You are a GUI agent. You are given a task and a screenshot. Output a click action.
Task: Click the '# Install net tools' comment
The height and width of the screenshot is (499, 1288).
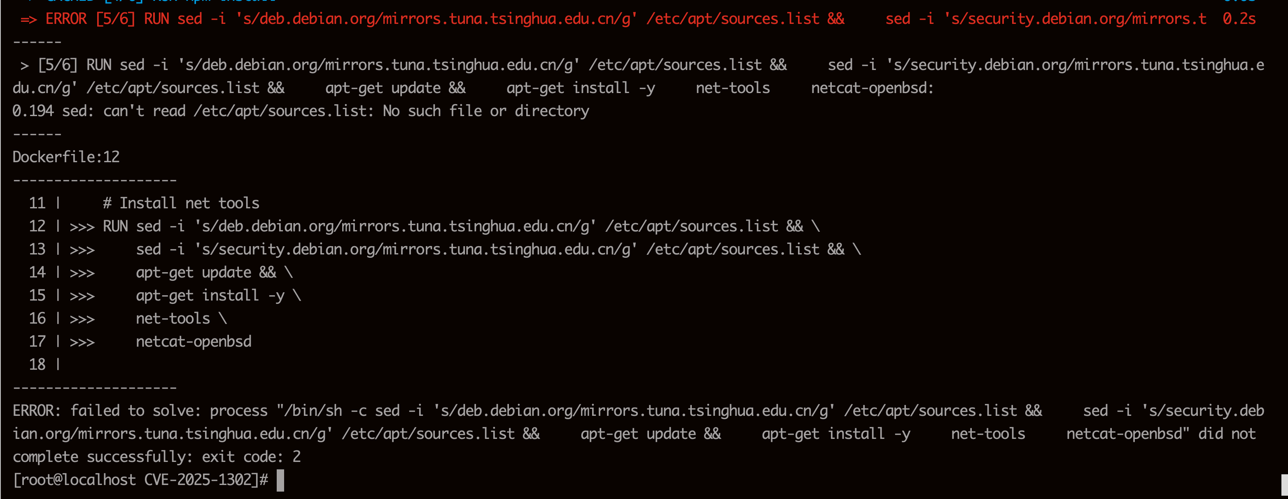[181, 203]
